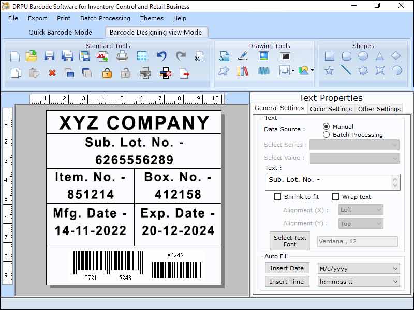Switch to the Color Settings tab

pos(331,109)
